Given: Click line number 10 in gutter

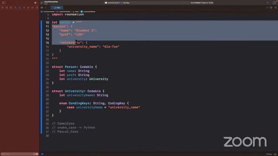Looking at the screenshot, I should (47, 23).
